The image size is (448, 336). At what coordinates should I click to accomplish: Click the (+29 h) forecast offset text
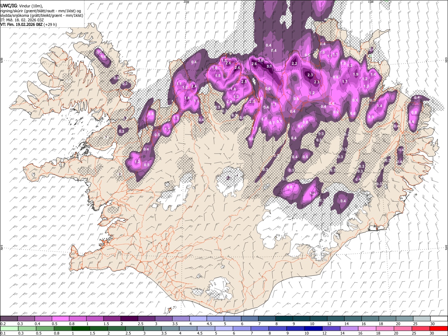coord(50,24)
